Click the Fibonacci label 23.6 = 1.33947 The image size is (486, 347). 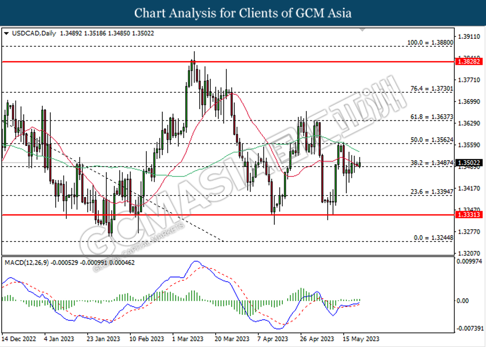(432, 191)
